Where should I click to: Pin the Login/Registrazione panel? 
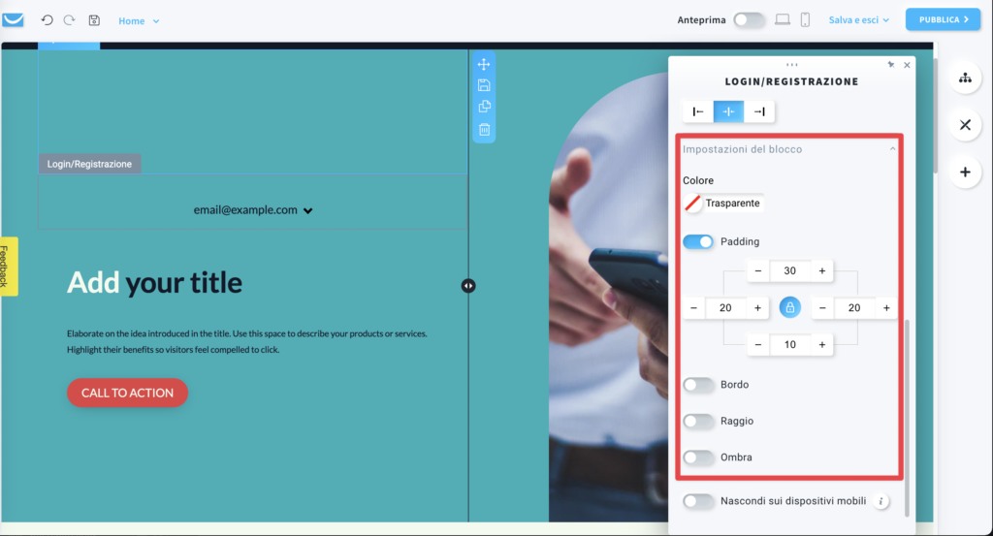tap(891, 65)
